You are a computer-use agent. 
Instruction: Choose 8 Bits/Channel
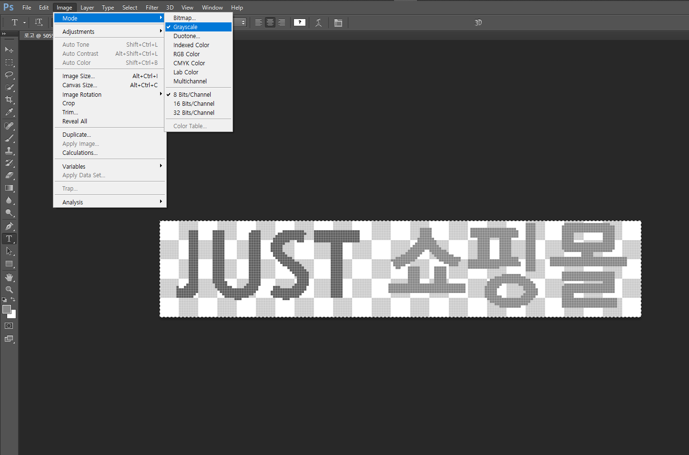(199, 95)
